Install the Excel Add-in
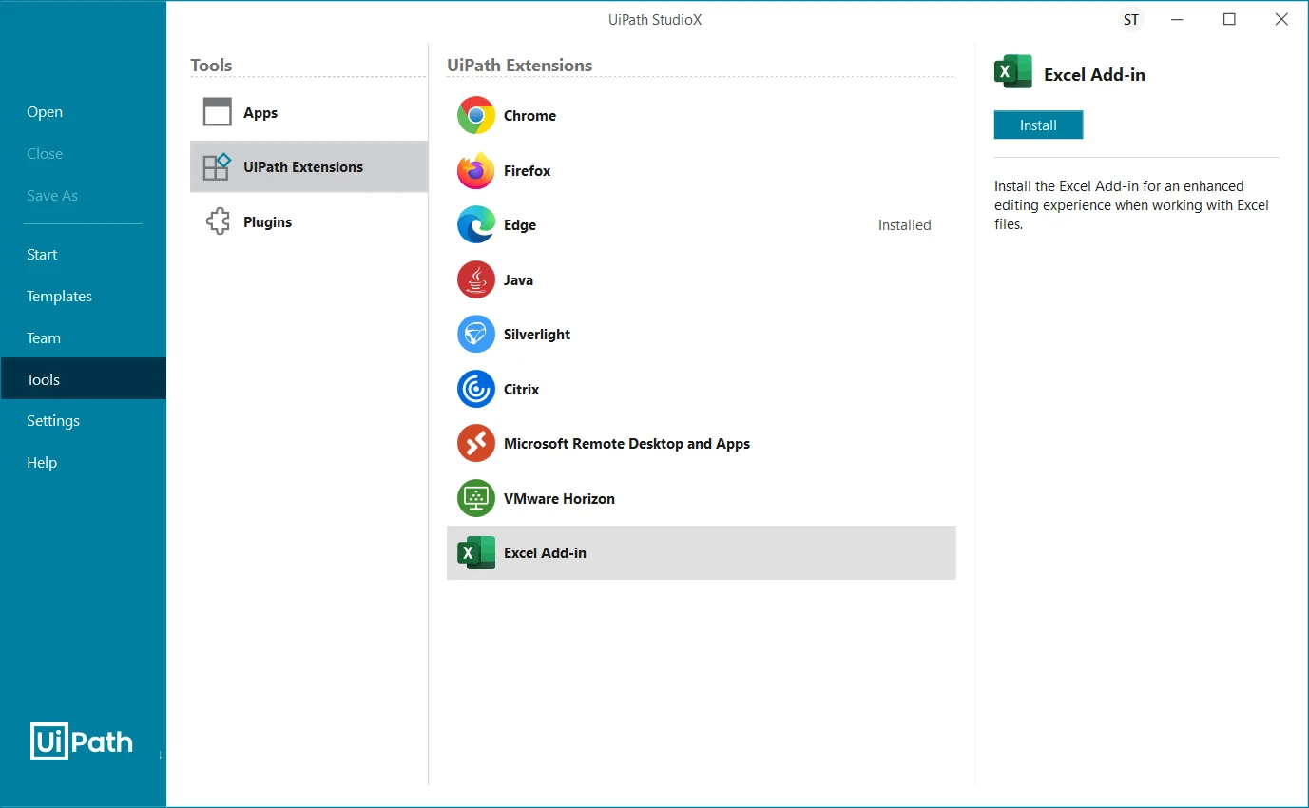This screenshot has width=1309, height=808. [1038, 125]
